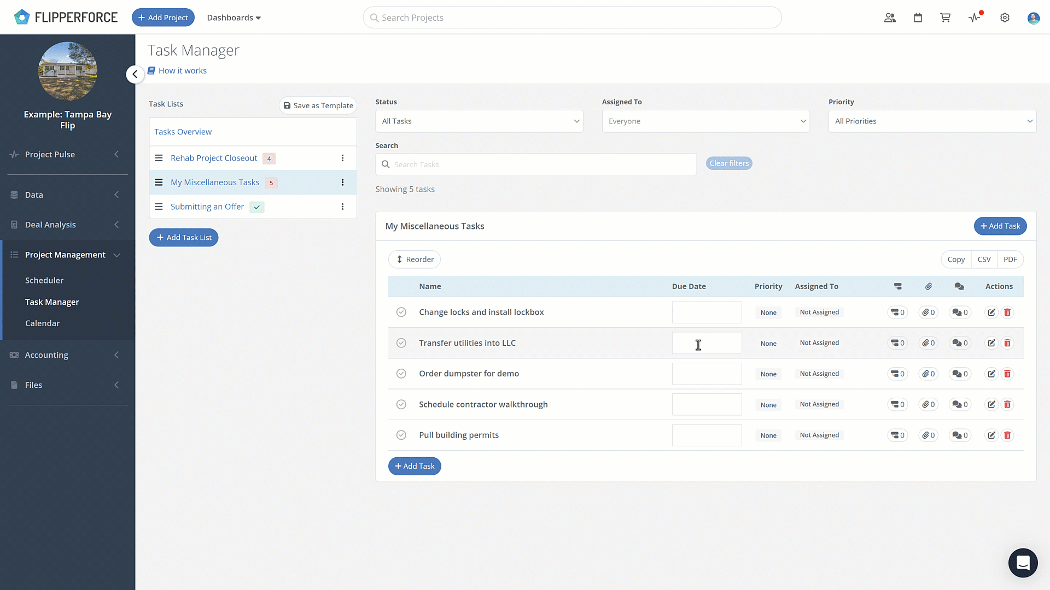The width and height of the screenshot is (1050, 590).
Task: Click Save as Template
Action: (318, 105)
